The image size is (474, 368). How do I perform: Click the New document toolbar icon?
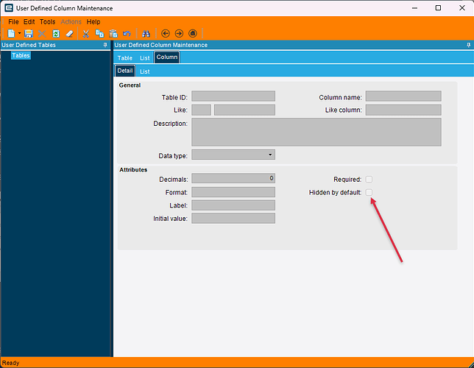point(11,33)
